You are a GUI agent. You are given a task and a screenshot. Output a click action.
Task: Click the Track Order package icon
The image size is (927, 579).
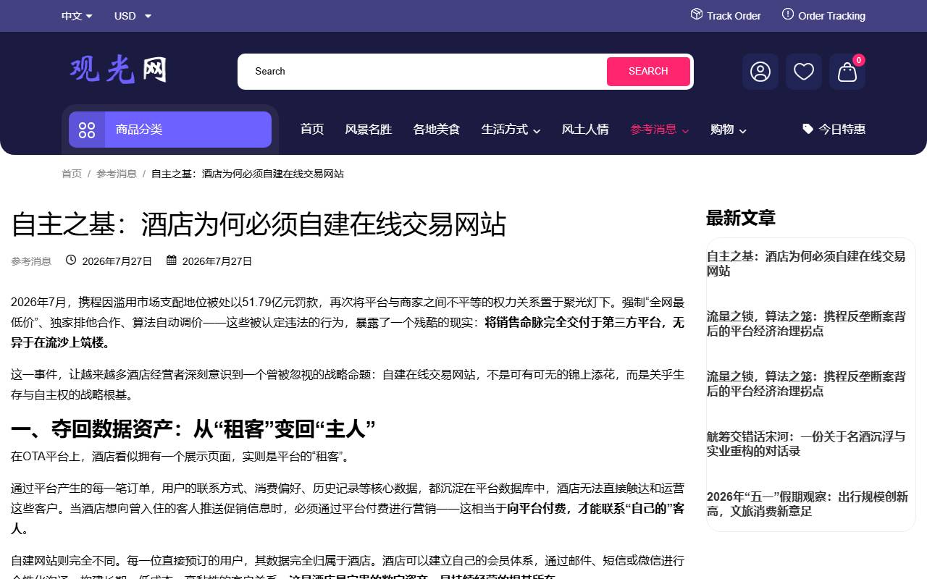coord(697,14)
